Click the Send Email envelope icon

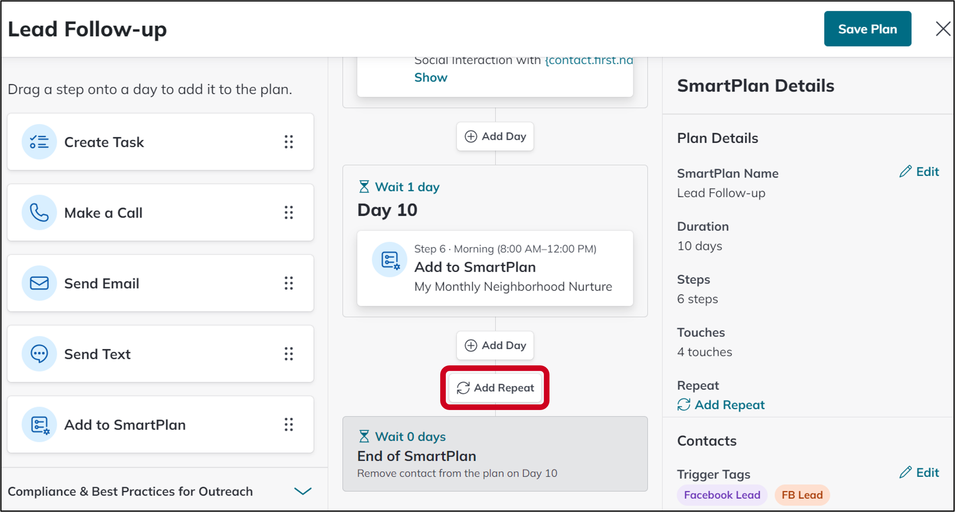(39, 283)
